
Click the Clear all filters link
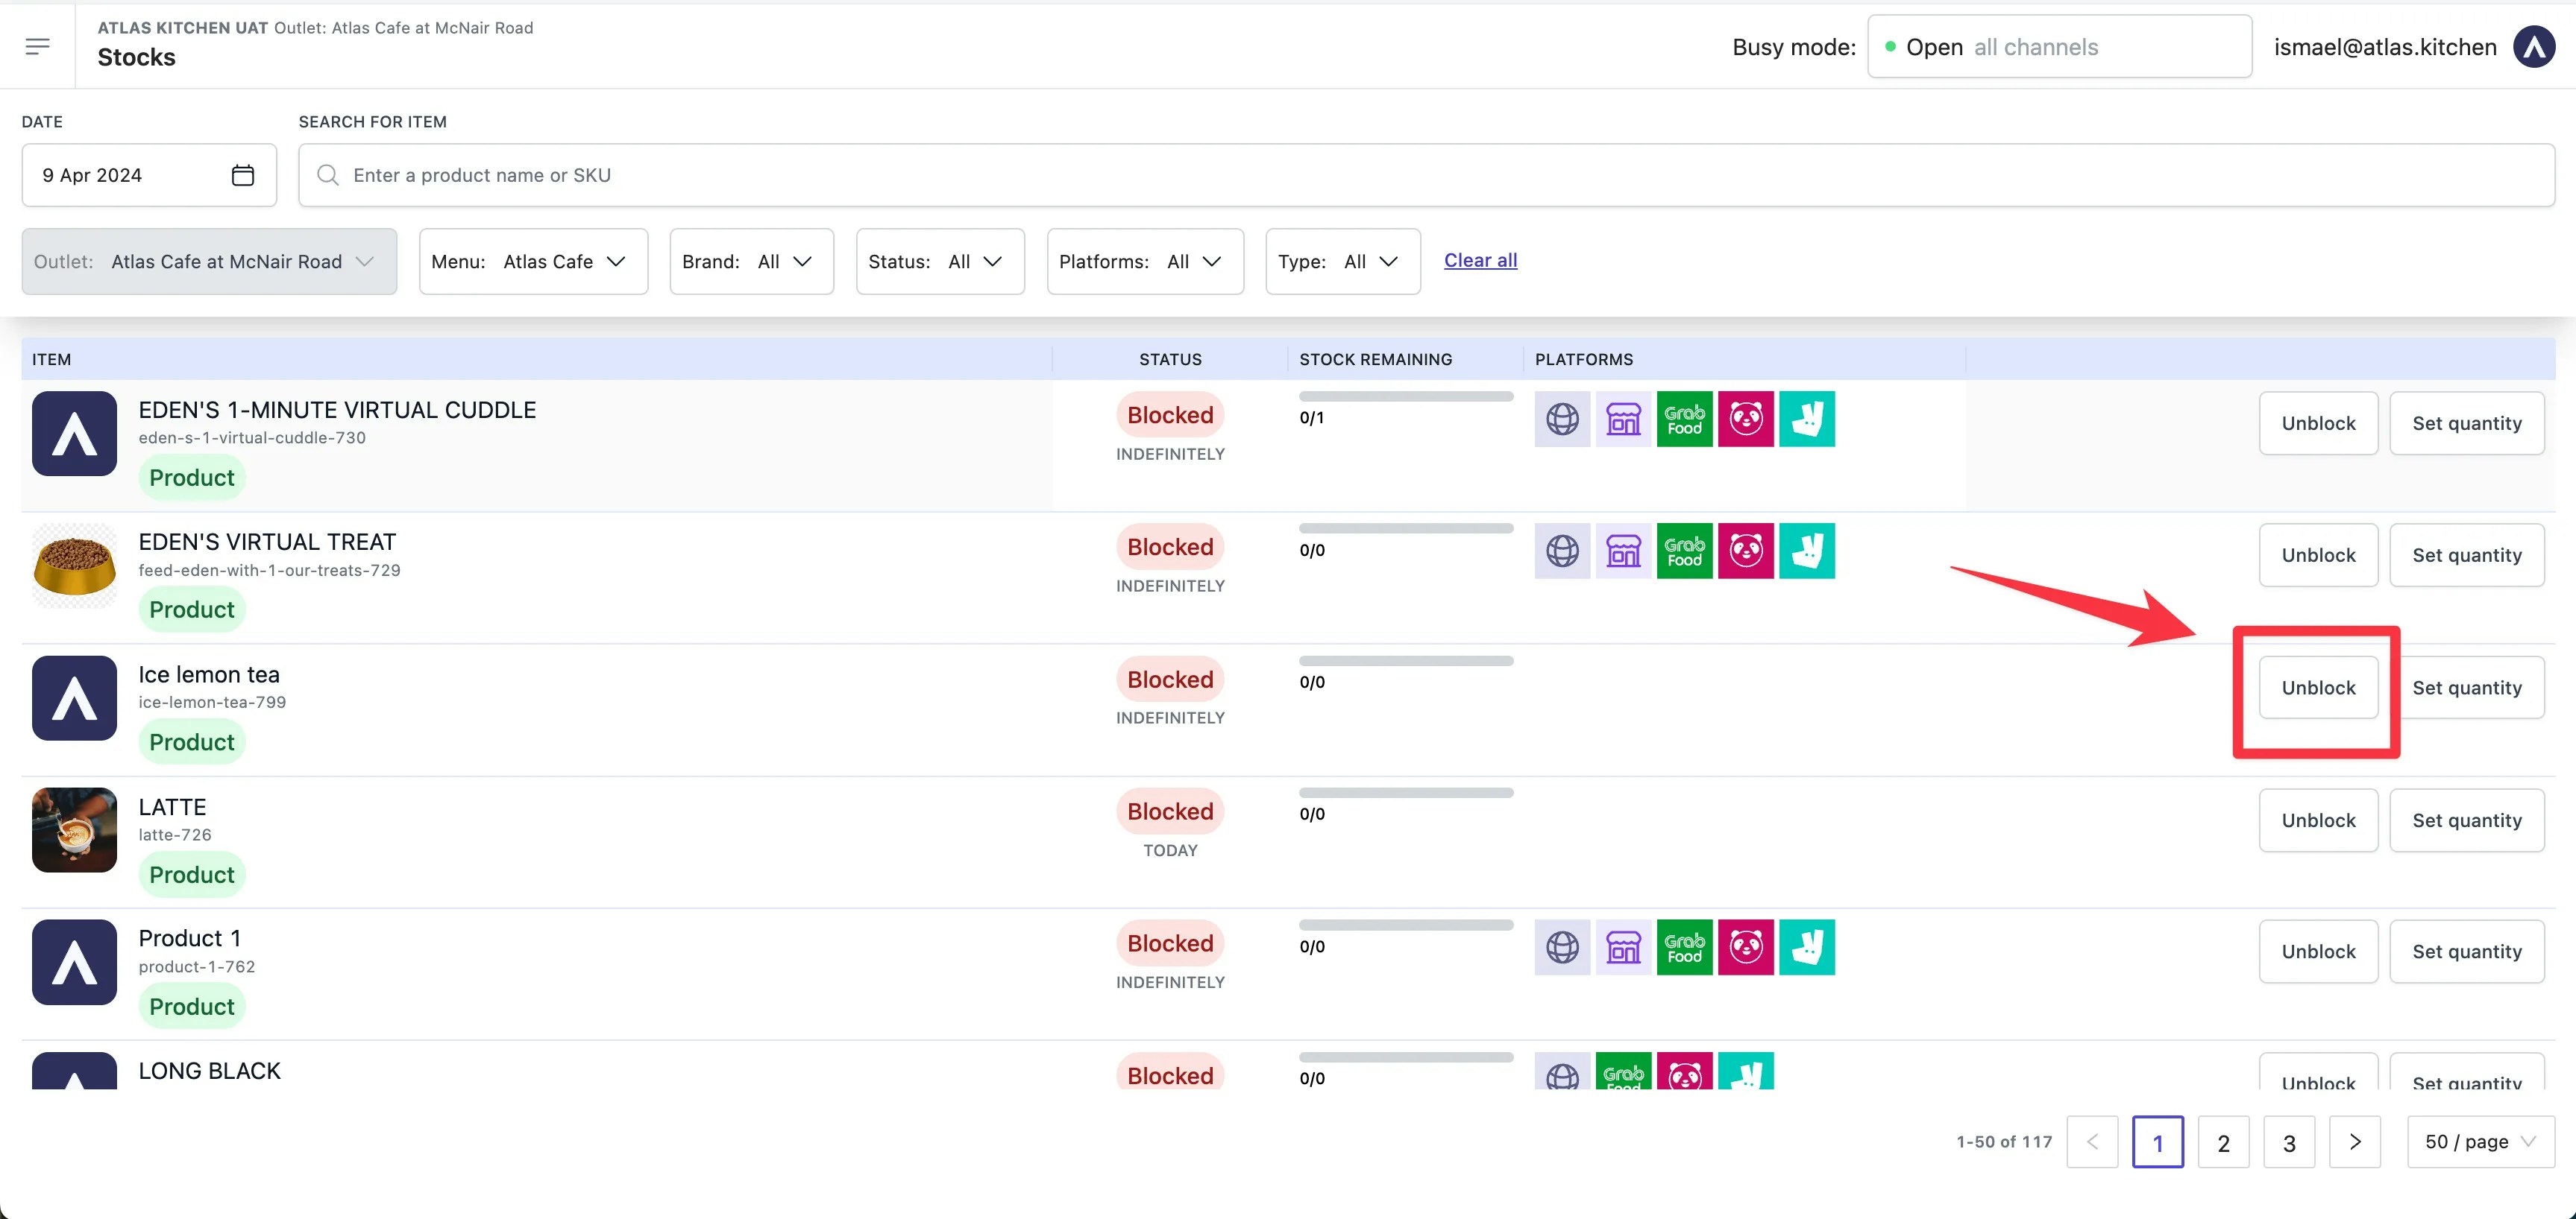pos(1480,261)
